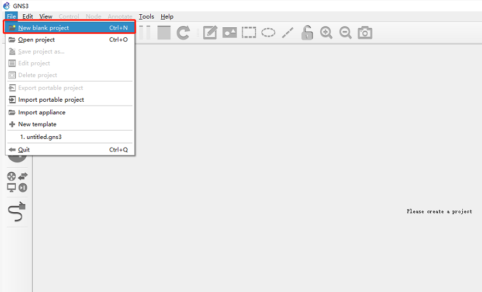
Task: Open the View menu
Action: click(46, 16)
